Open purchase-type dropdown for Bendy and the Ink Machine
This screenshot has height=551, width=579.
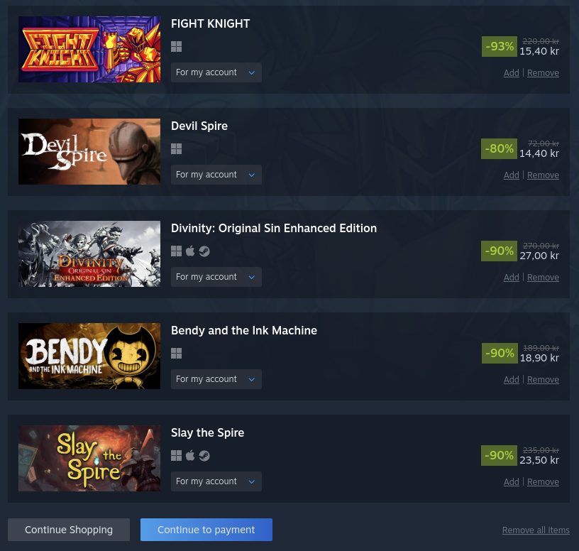pyautogui.click(x=216, y=379)
